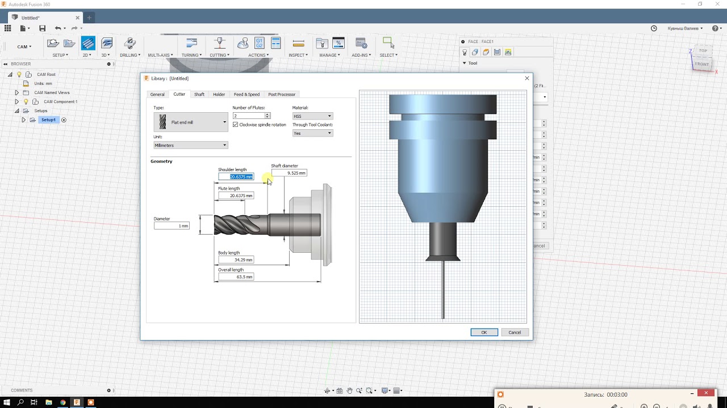Open the Help question mark menu

(x=715, y=28)
